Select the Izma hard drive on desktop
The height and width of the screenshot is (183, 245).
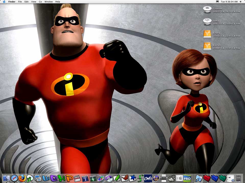coord(207,22)
